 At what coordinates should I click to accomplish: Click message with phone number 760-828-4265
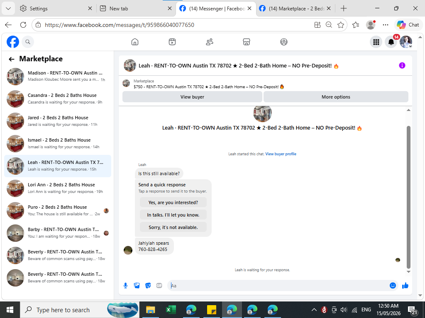click(154, 246)
